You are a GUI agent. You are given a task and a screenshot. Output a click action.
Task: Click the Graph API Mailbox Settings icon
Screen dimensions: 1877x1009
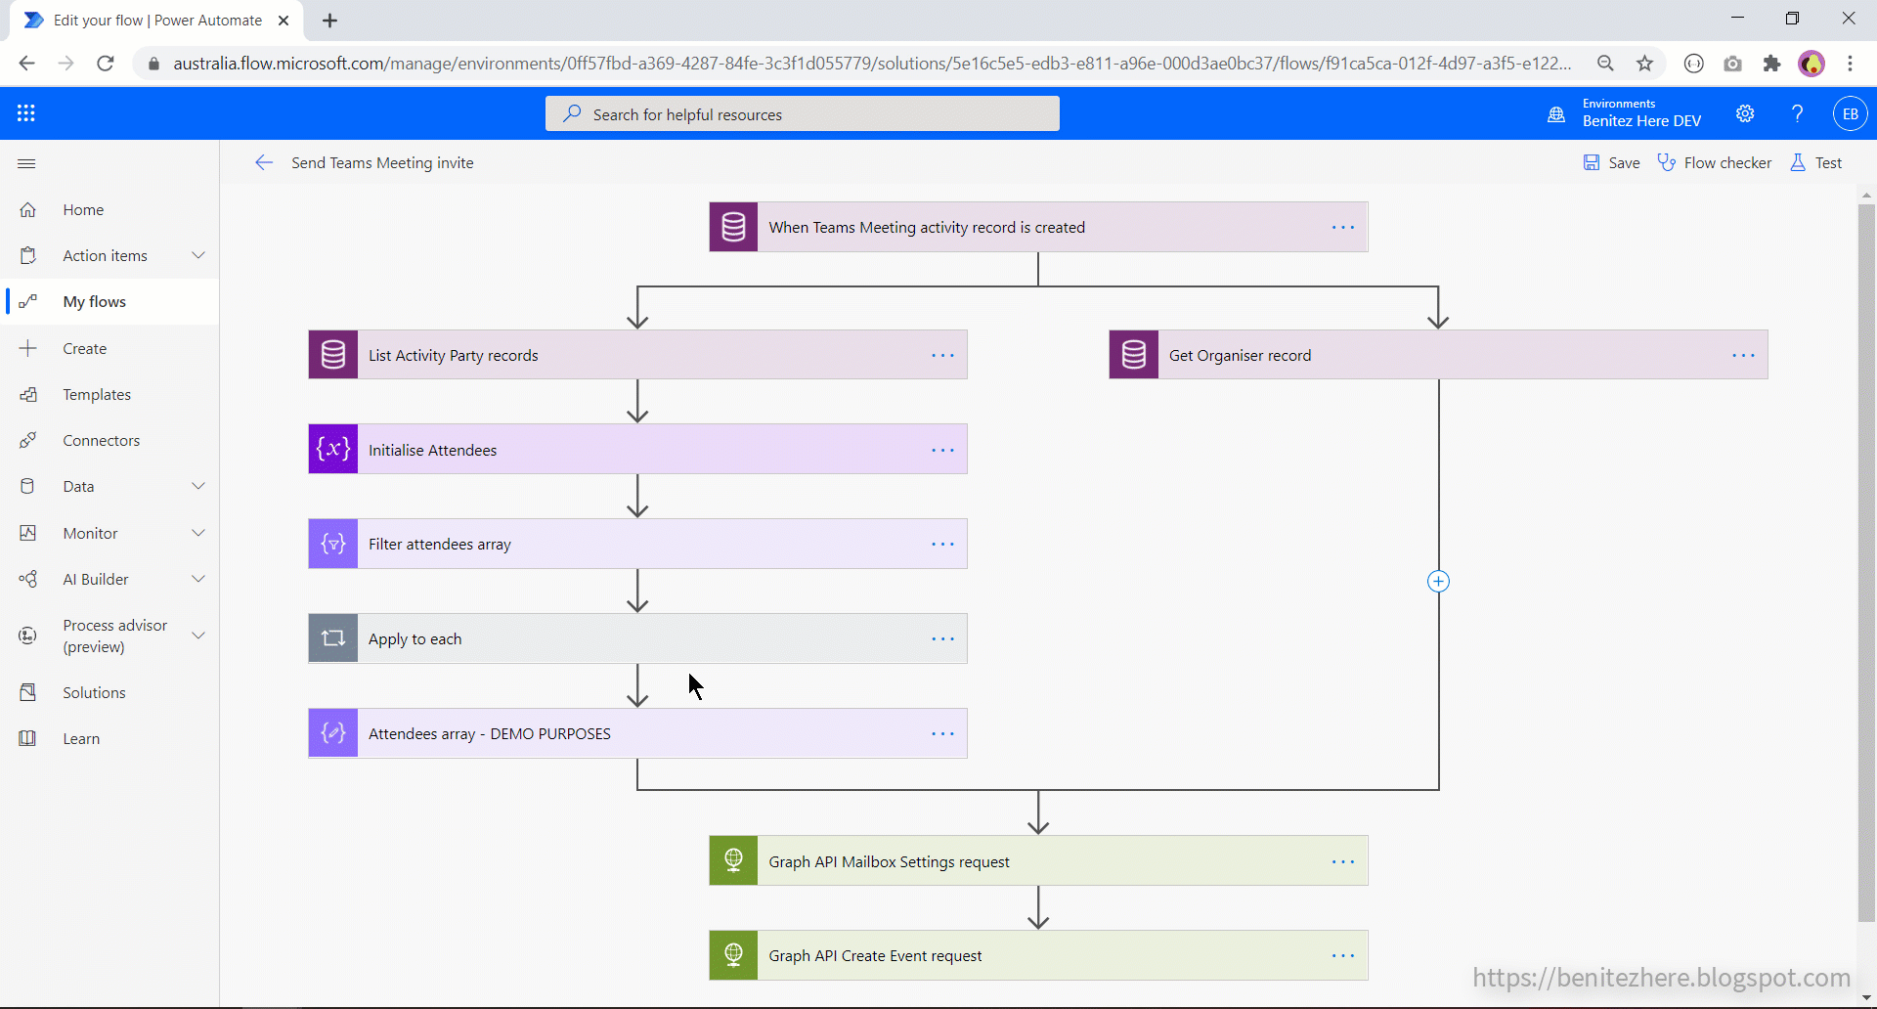coord(733,860)
